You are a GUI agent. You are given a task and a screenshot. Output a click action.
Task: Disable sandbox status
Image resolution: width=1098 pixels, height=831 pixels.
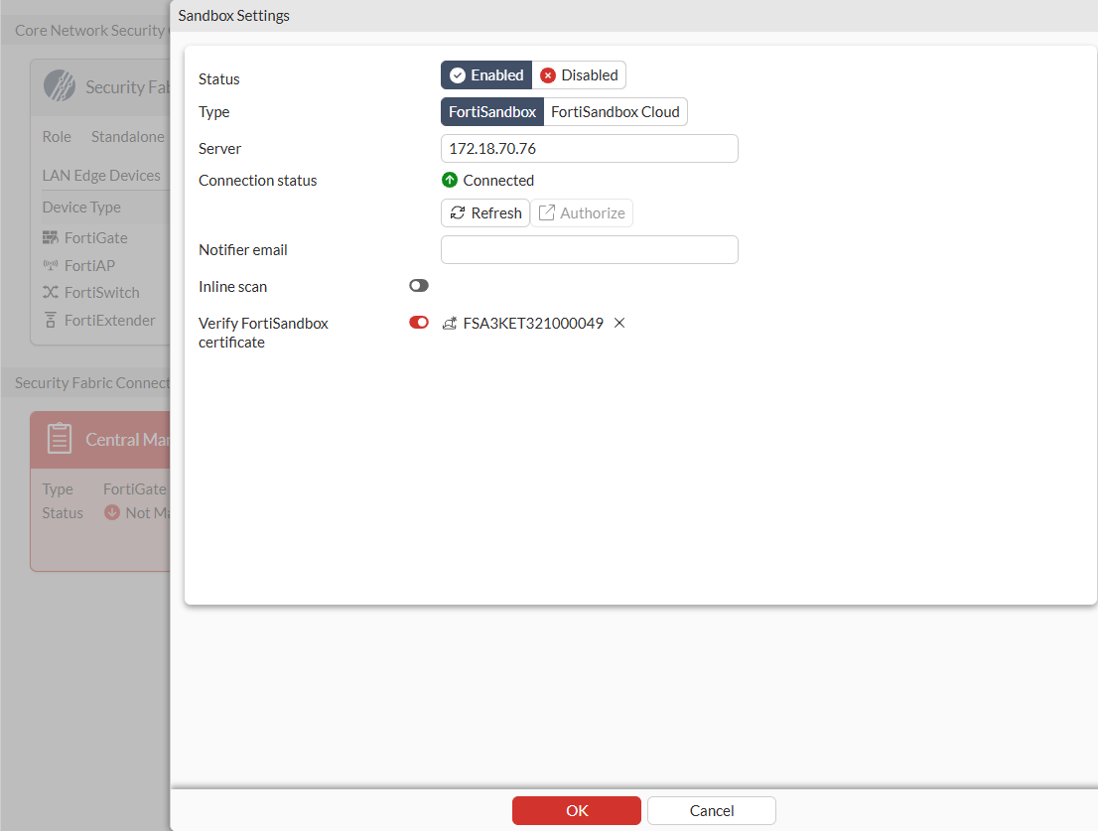[580, 74]
